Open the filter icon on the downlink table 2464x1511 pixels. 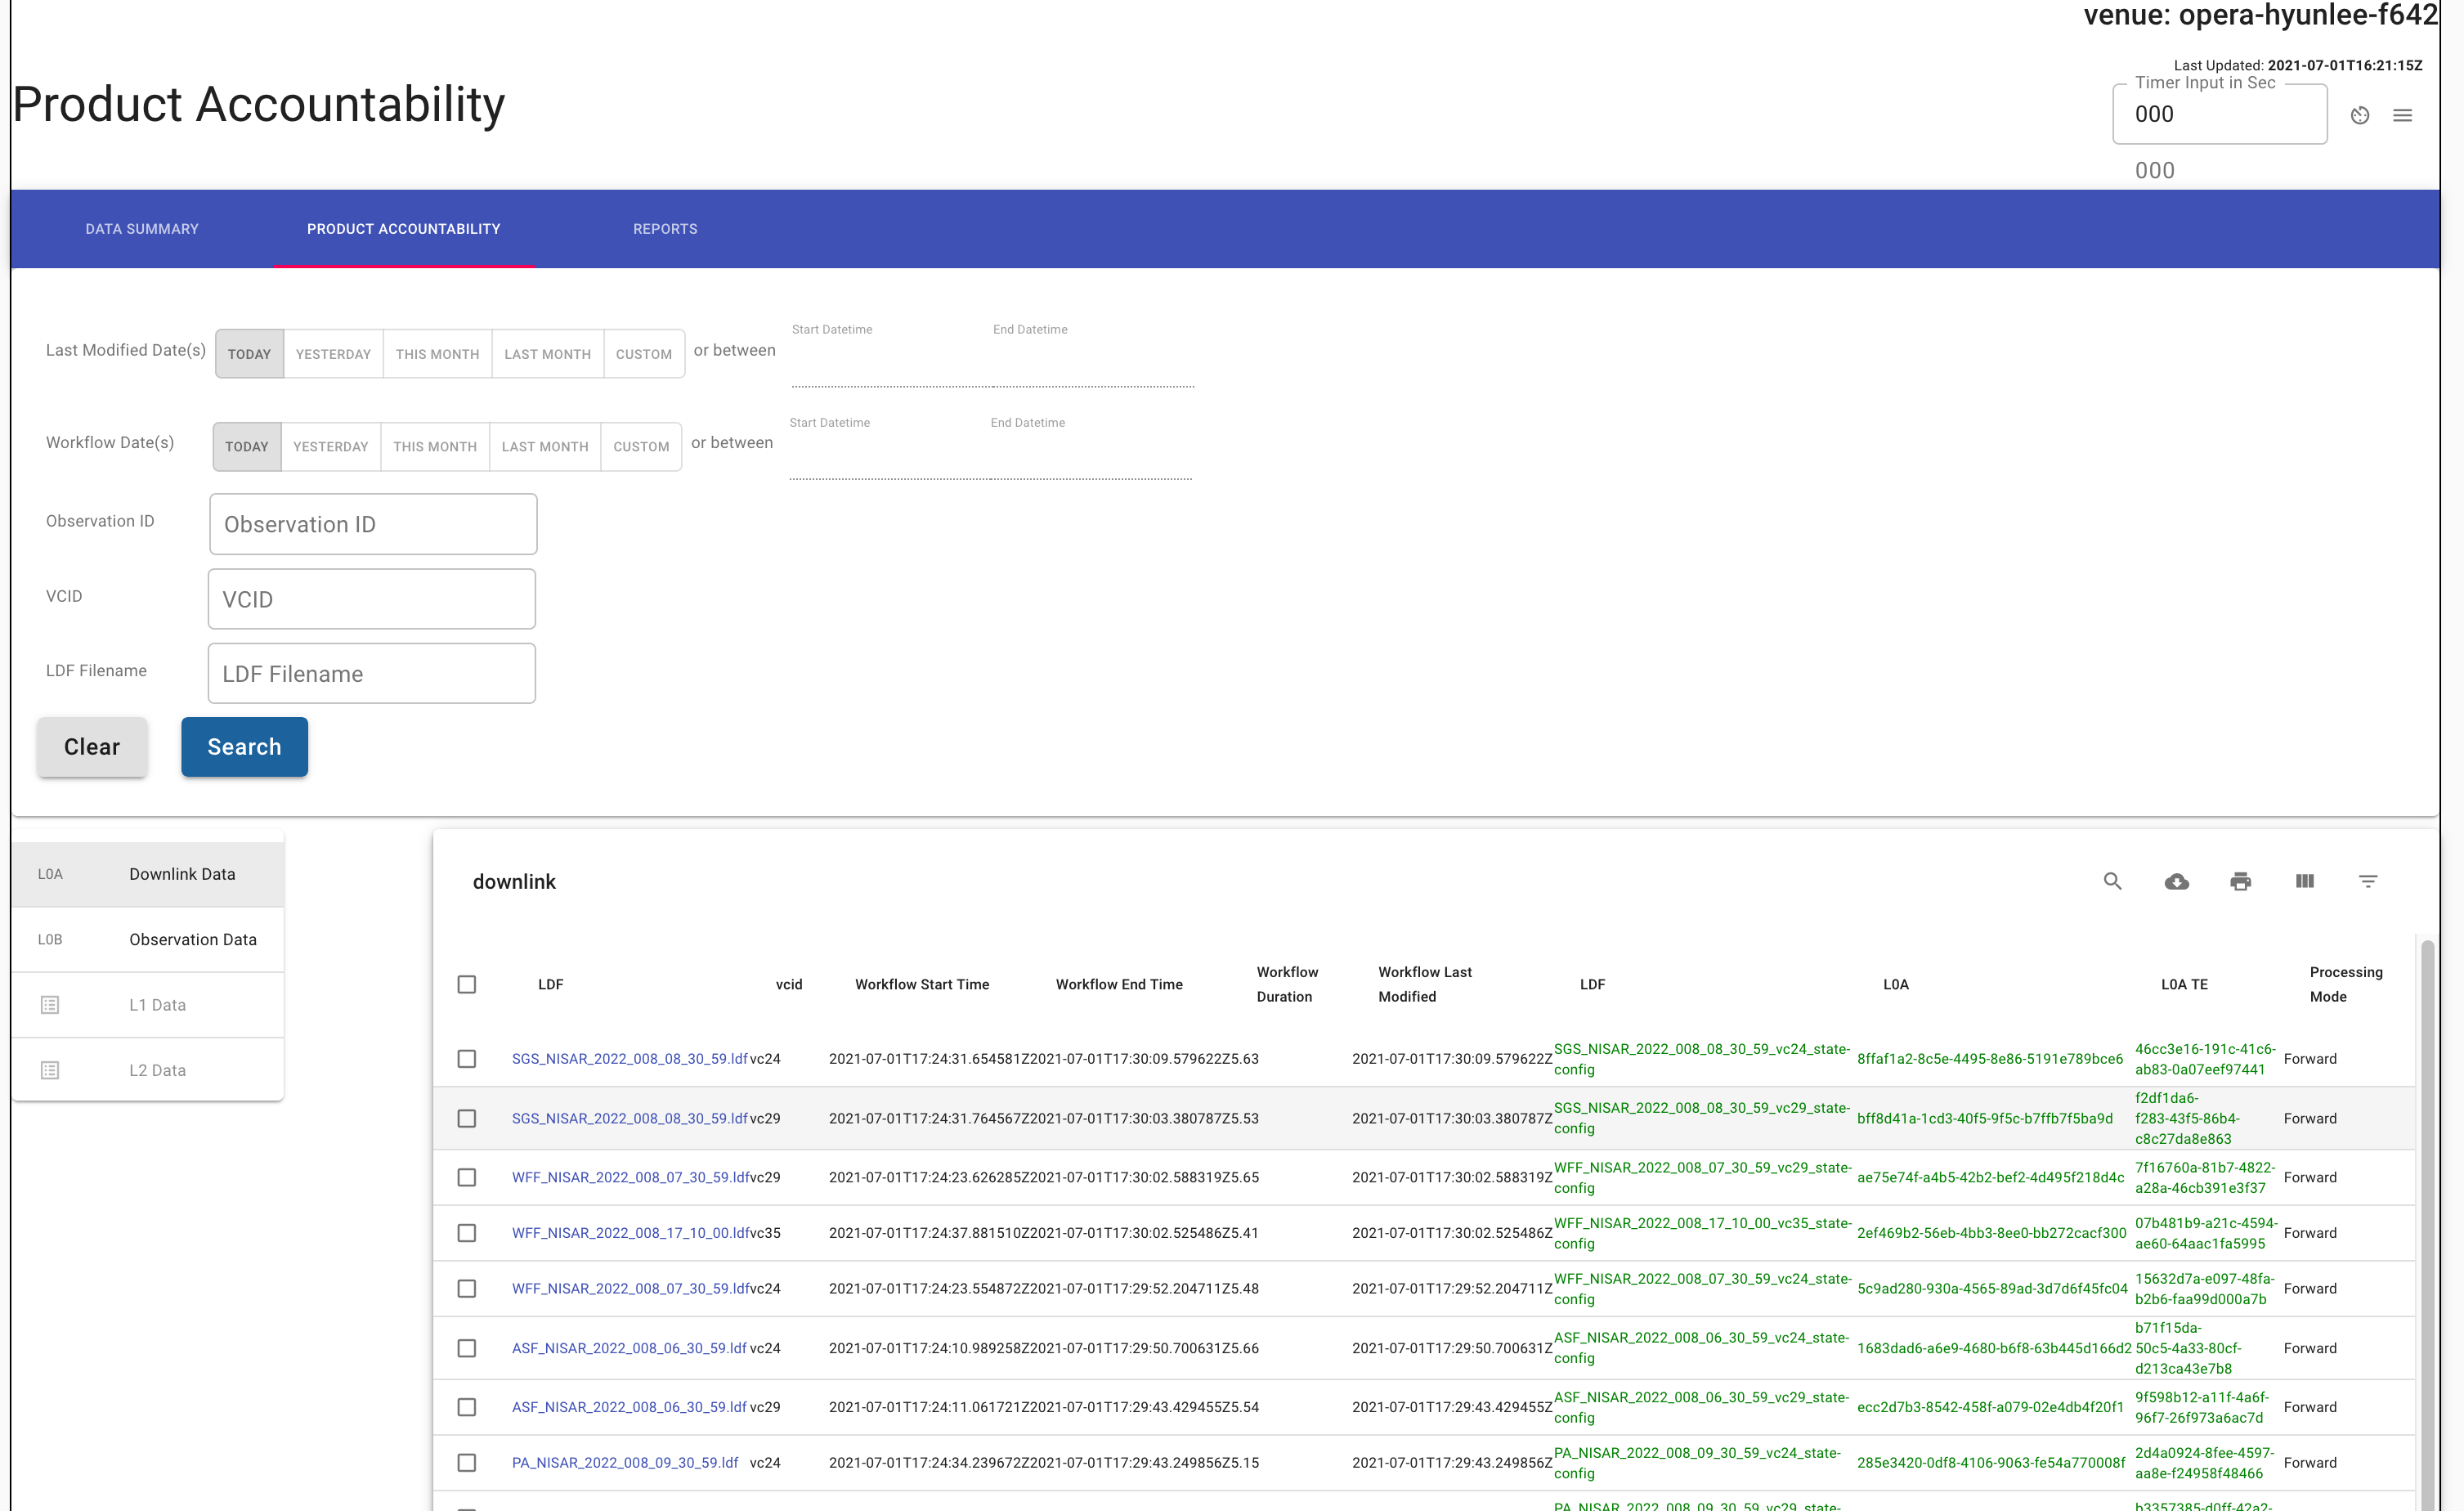(2369, 881)
